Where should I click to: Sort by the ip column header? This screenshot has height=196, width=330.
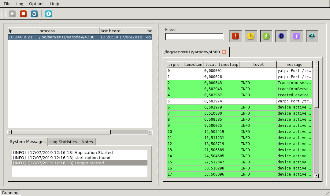(23, 31)
